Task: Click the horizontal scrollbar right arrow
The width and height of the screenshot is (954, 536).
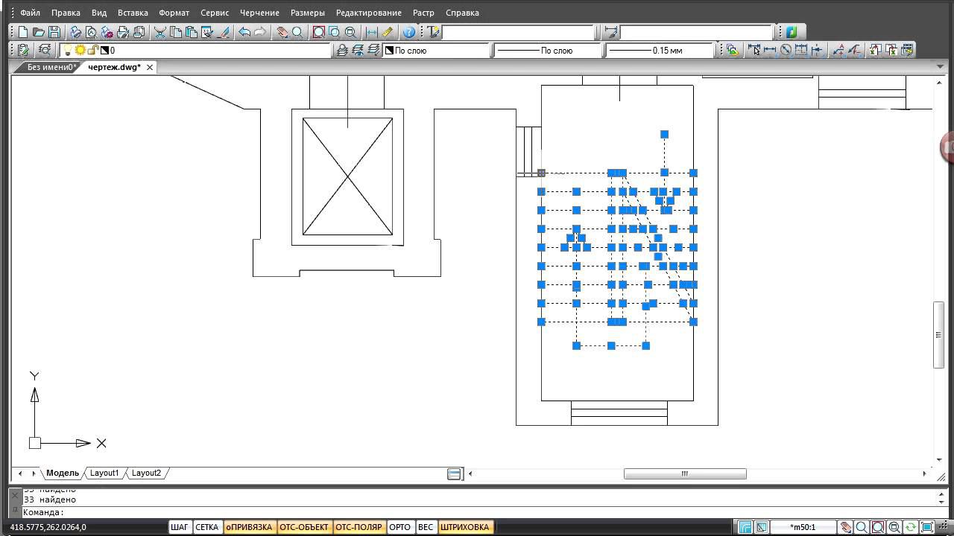Action: pyautogui.click(x=924, y=473)
